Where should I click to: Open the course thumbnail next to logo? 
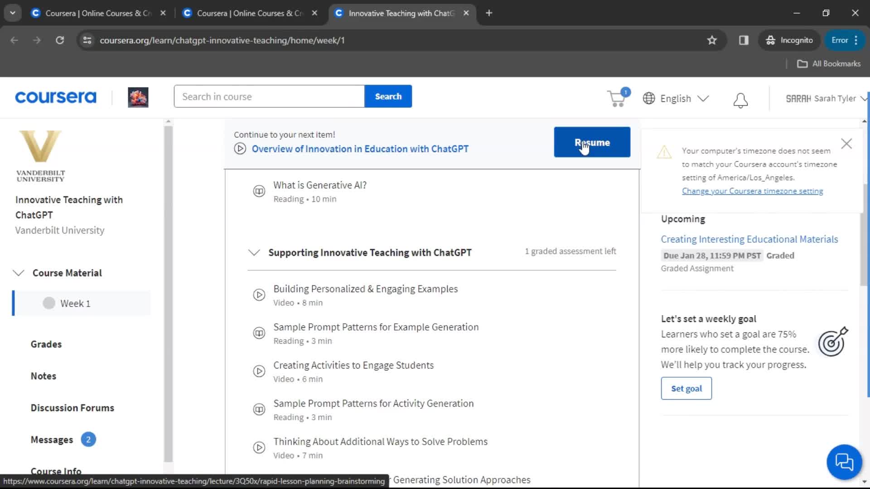(x=138, y=97)
